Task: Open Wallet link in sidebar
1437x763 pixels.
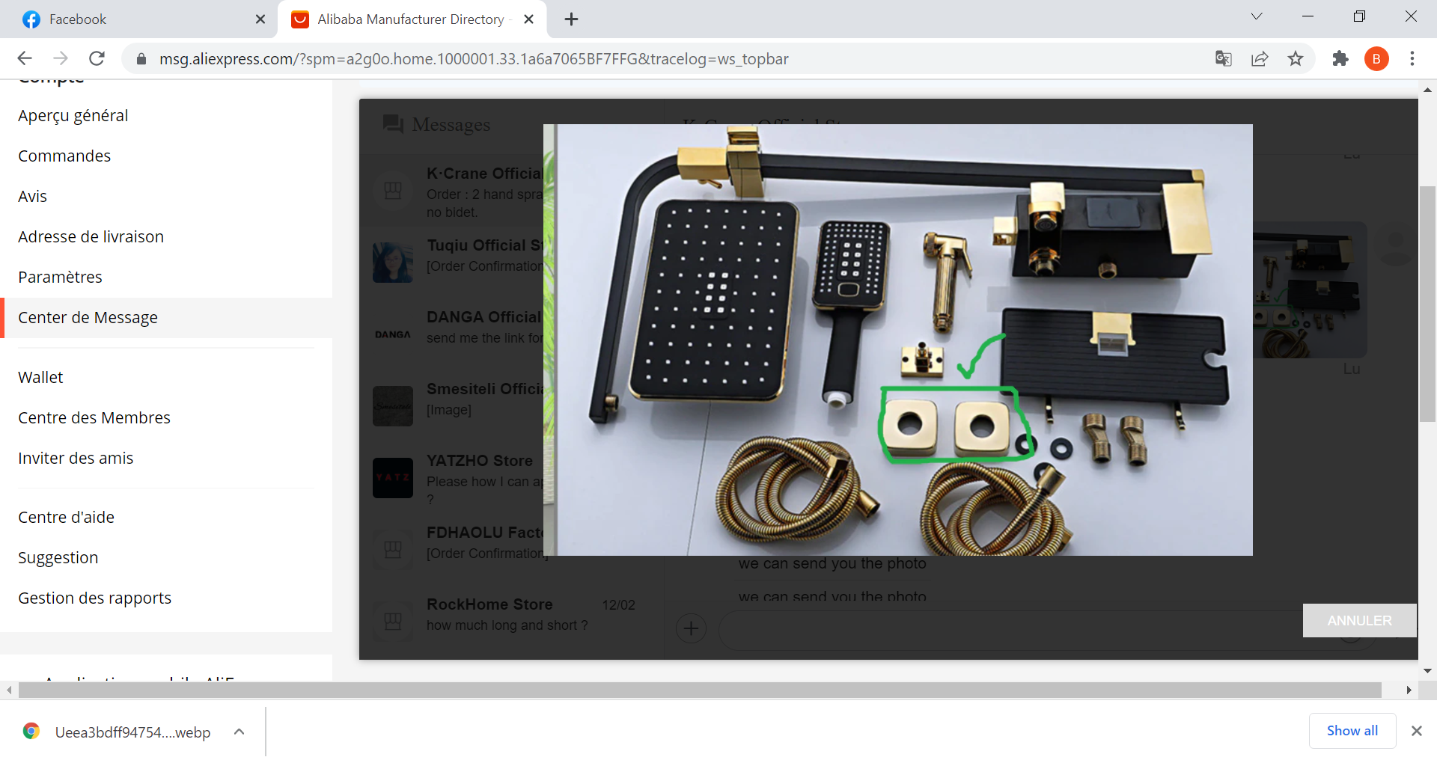Action: [x=40, y=377]
